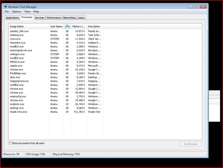Screen dimensions: 223x168
Task: Switch to the Networking tab
Action: point(69,18)
